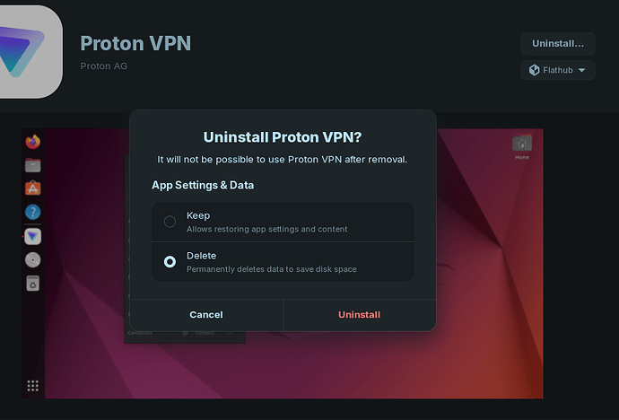
Task: Click Firefox icon in the screenshot dock
Action: 33,142
